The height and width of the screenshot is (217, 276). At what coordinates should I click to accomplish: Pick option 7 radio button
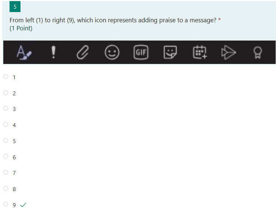coord(5,172)
